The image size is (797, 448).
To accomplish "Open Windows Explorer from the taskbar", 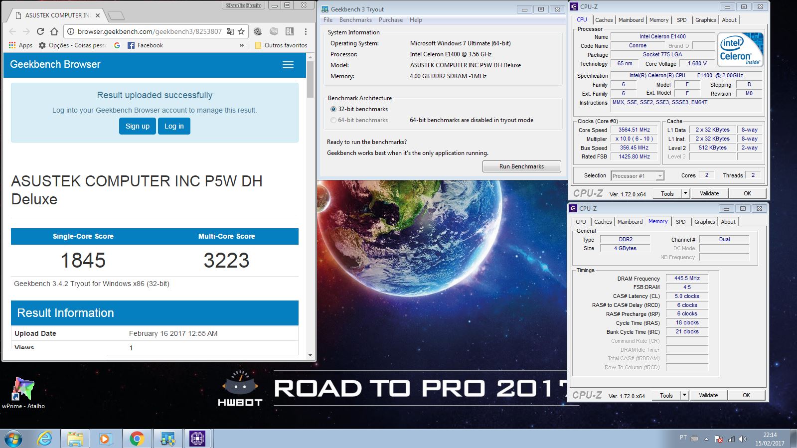I will (75, 439).
